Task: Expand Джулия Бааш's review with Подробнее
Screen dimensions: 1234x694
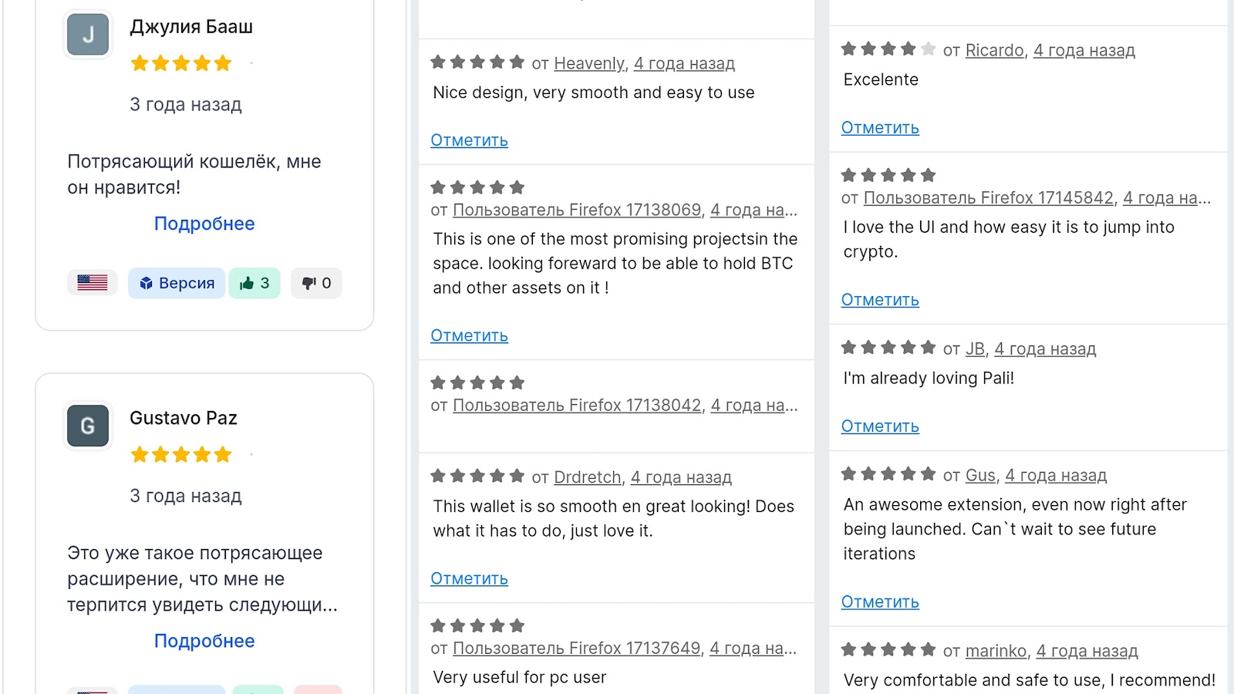Action: 204,224
